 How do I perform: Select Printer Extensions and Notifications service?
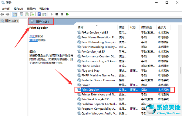tap(124, 94)
